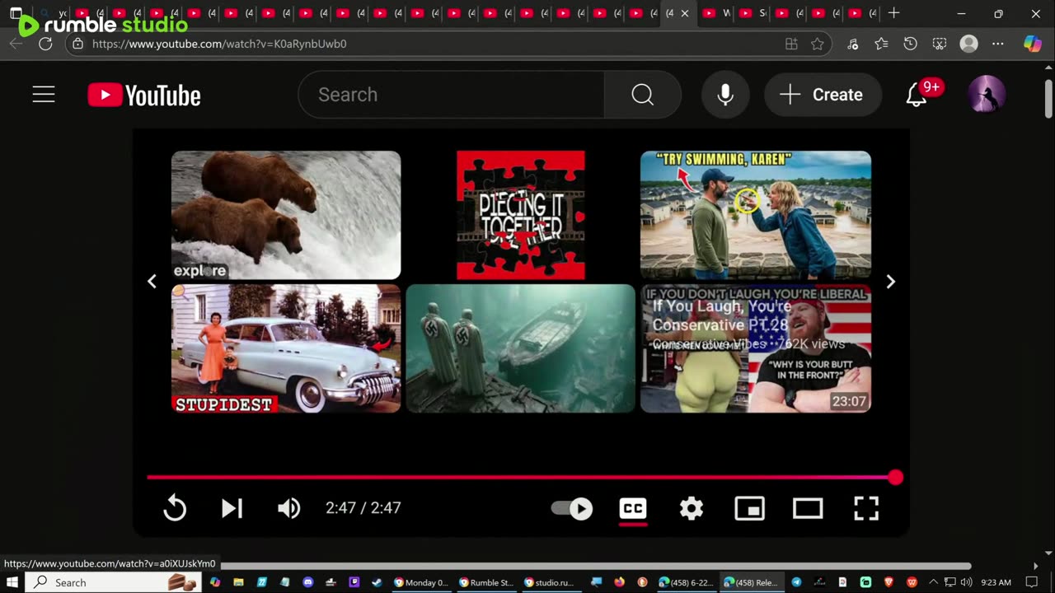Open the browser favorites list
The height and width of the screenshot is (593, 1055).
pos(881,44)
